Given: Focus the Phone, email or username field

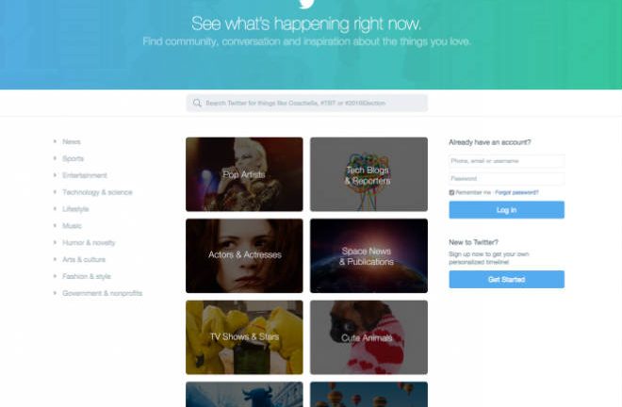Looking at the screenshot, I should click(x=507, y=161).
